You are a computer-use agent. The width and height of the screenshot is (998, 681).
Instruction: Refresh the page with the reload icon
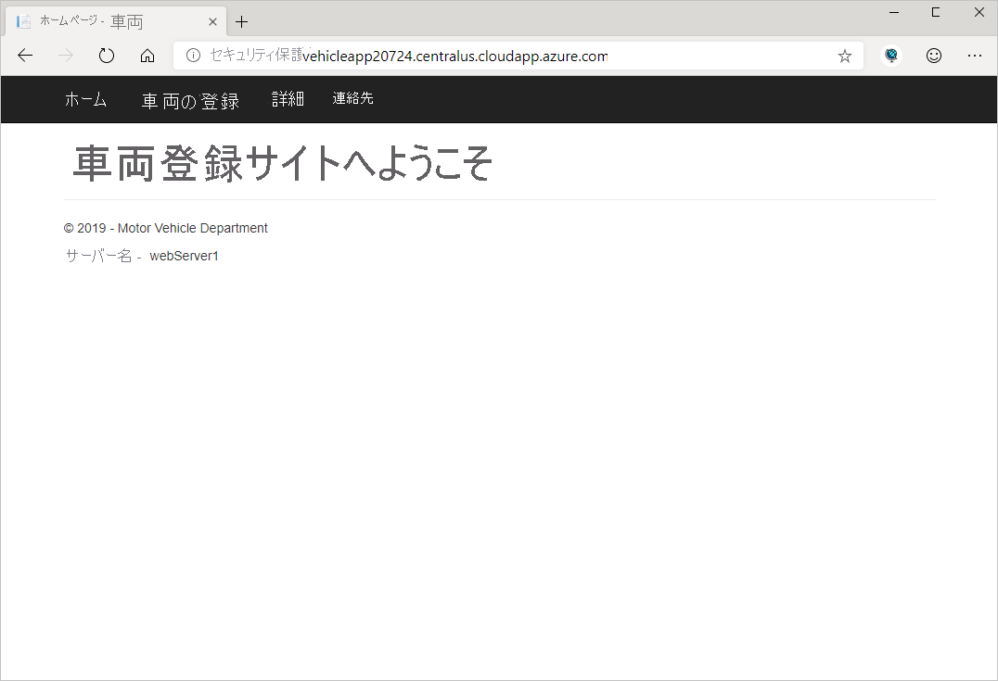(107, 56)
